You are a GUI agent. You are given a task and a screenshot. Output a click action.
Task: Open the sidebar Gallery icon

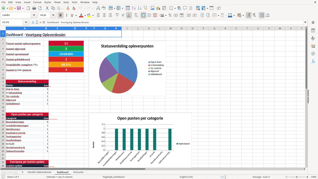[313, 46]
